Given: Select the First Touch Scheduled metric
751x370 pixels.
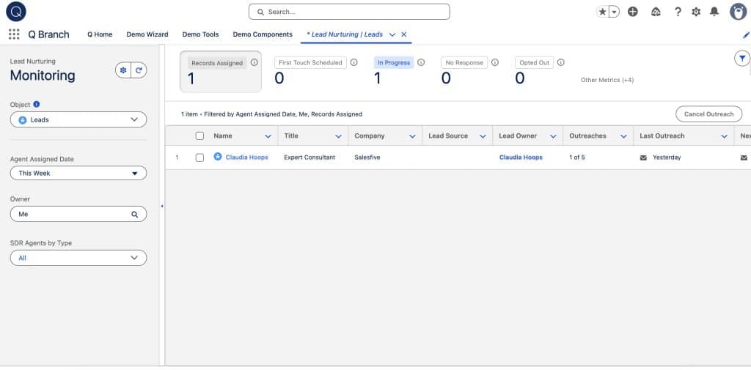Looking at the screenshot, I should point(310,63).
